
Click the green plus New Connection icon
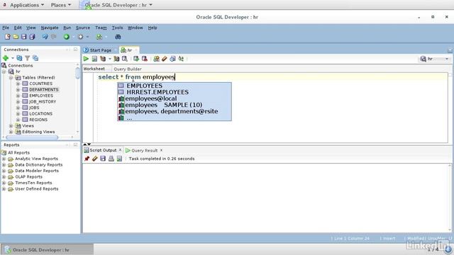pos(6,58)
